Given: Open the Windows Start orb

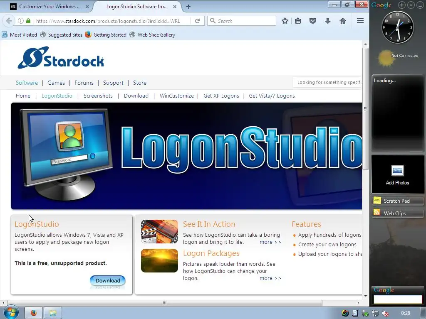Looking at the screenshot, I should 11,312.
